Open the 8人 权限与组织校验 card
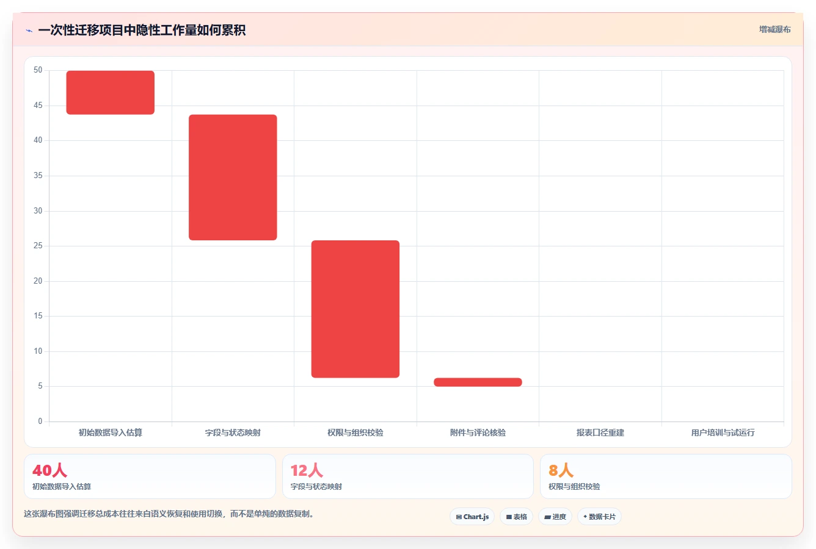Viewport: 816px width, 549px height. click(666, 476)
